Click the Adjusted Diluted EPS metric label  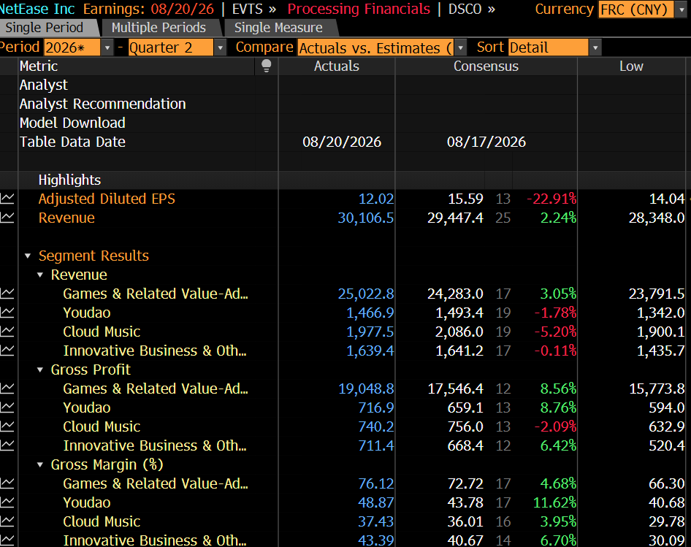[x=107, y=199]
